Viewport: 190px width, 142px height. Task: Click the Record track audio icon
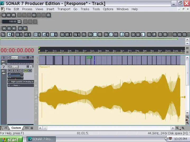tap(9, 67)
